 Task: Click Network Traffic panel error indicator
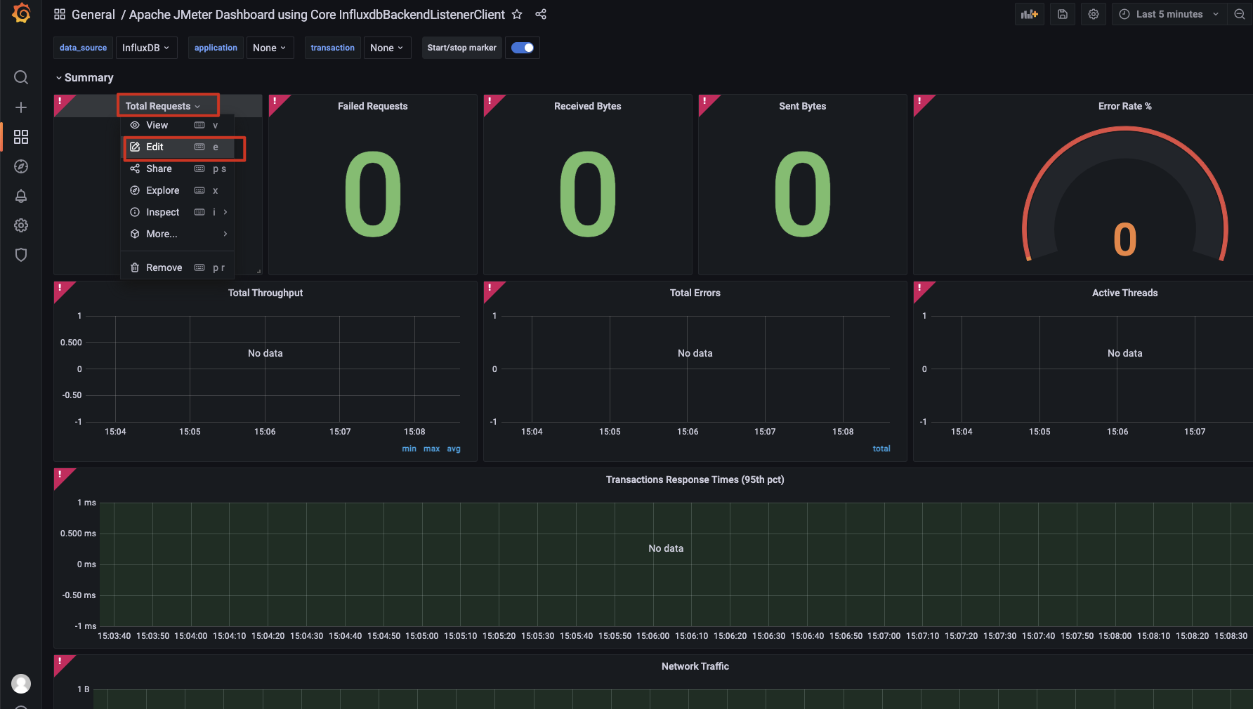coord(60,661)
